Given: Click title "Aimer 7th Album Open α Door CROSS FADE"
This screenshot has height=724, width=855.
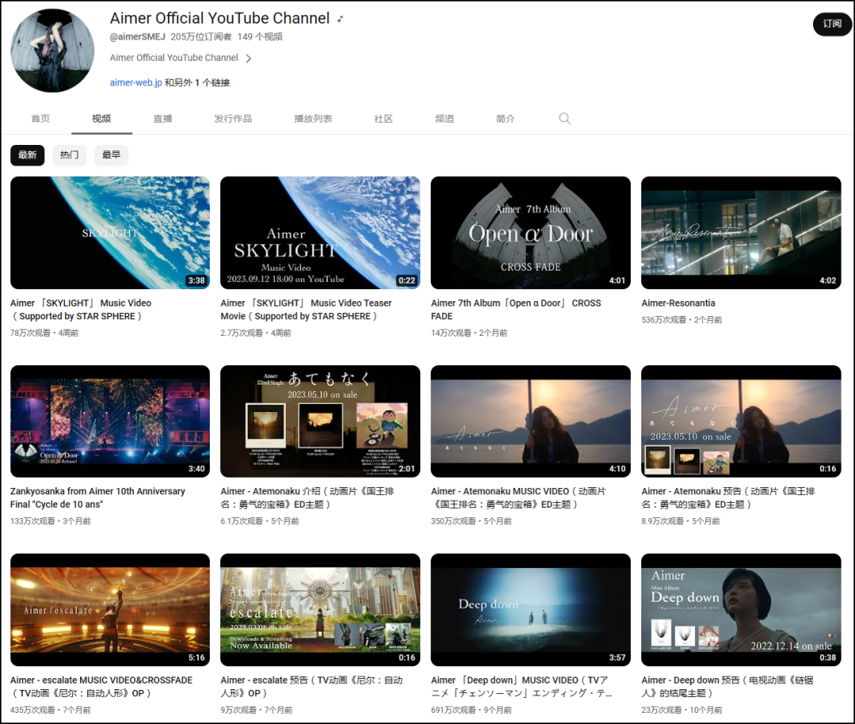Looking at the screenshot, I should click(x=516, y=310).
